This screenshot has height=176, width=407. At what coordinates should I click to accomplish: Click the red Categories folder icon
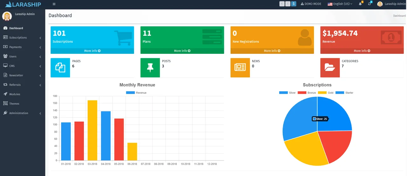(x=330, y=68)
